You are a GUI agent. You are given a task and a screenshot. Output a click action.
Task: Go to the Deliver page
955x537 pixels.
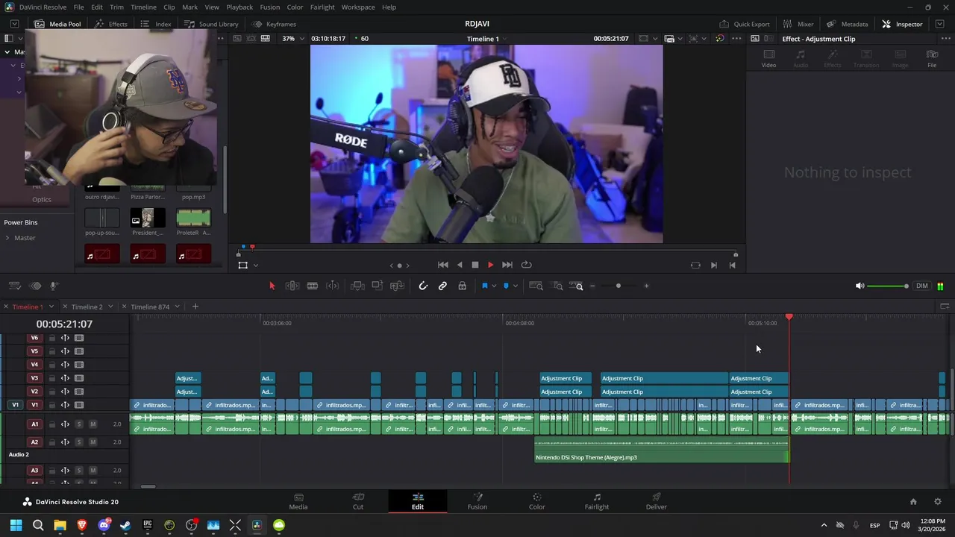coord(657,501)
